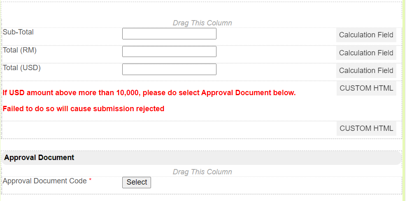
Task: Select the Total (USD) field label
Action: [22, 68]
